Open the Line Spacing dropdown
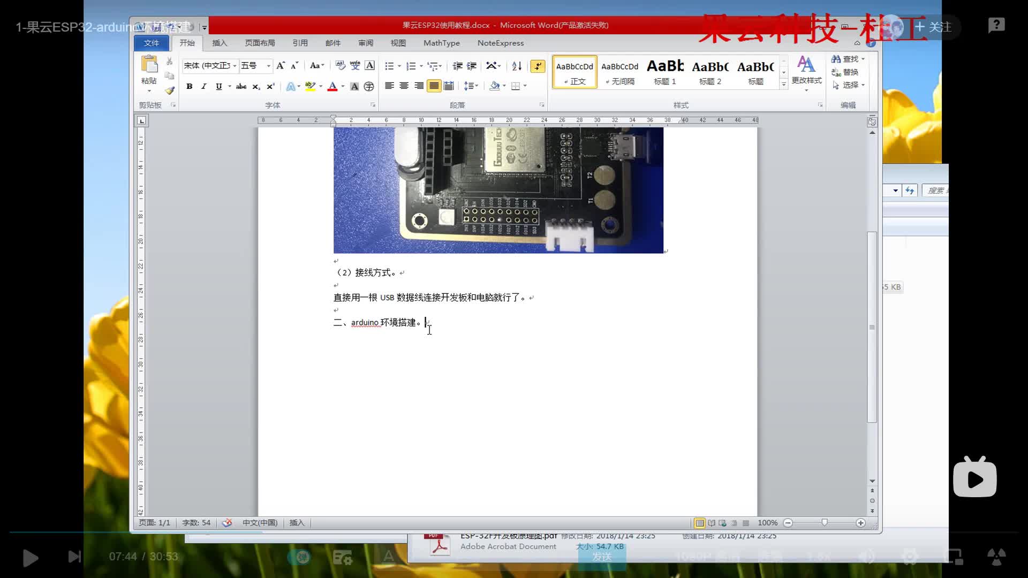This screenshot has height=578, width=1028. [471, 86]
